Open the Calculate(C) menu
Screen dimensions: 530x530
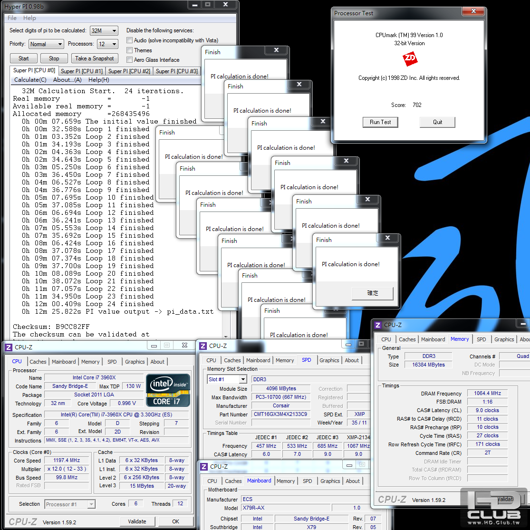[30, 80]
